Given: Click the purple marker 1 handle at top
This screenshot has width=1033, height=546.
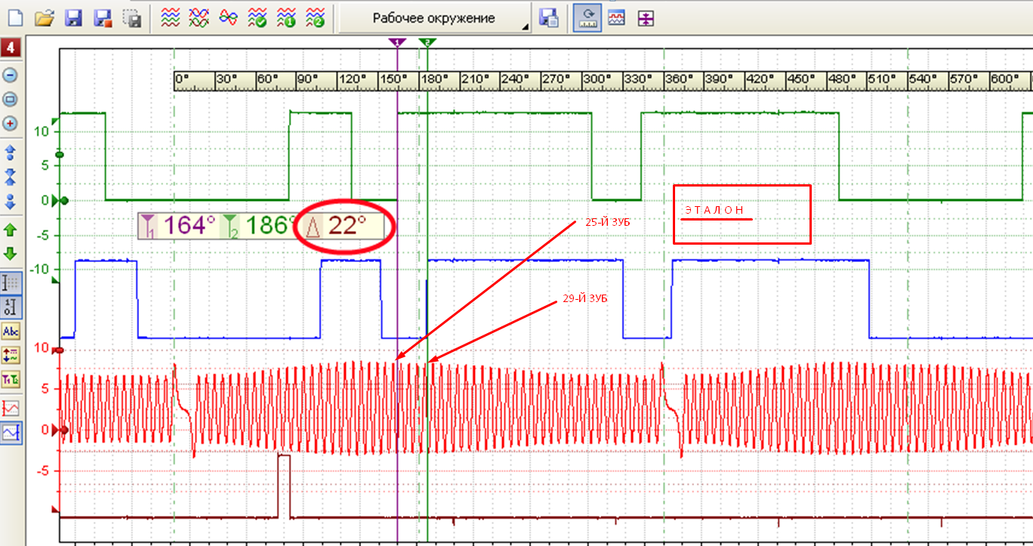Looking at the screenshot, I should pos(397,43).
